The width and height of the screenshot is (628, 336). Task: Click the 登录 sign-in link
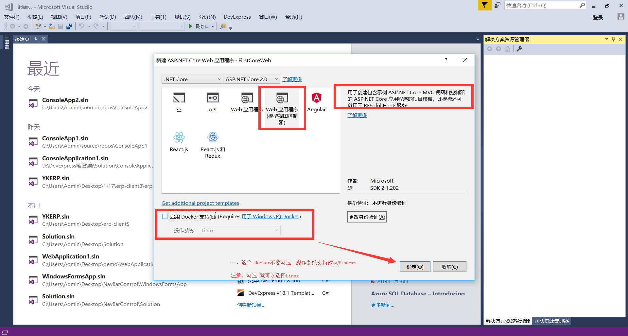pyautogui.click(x=598, y=17)
